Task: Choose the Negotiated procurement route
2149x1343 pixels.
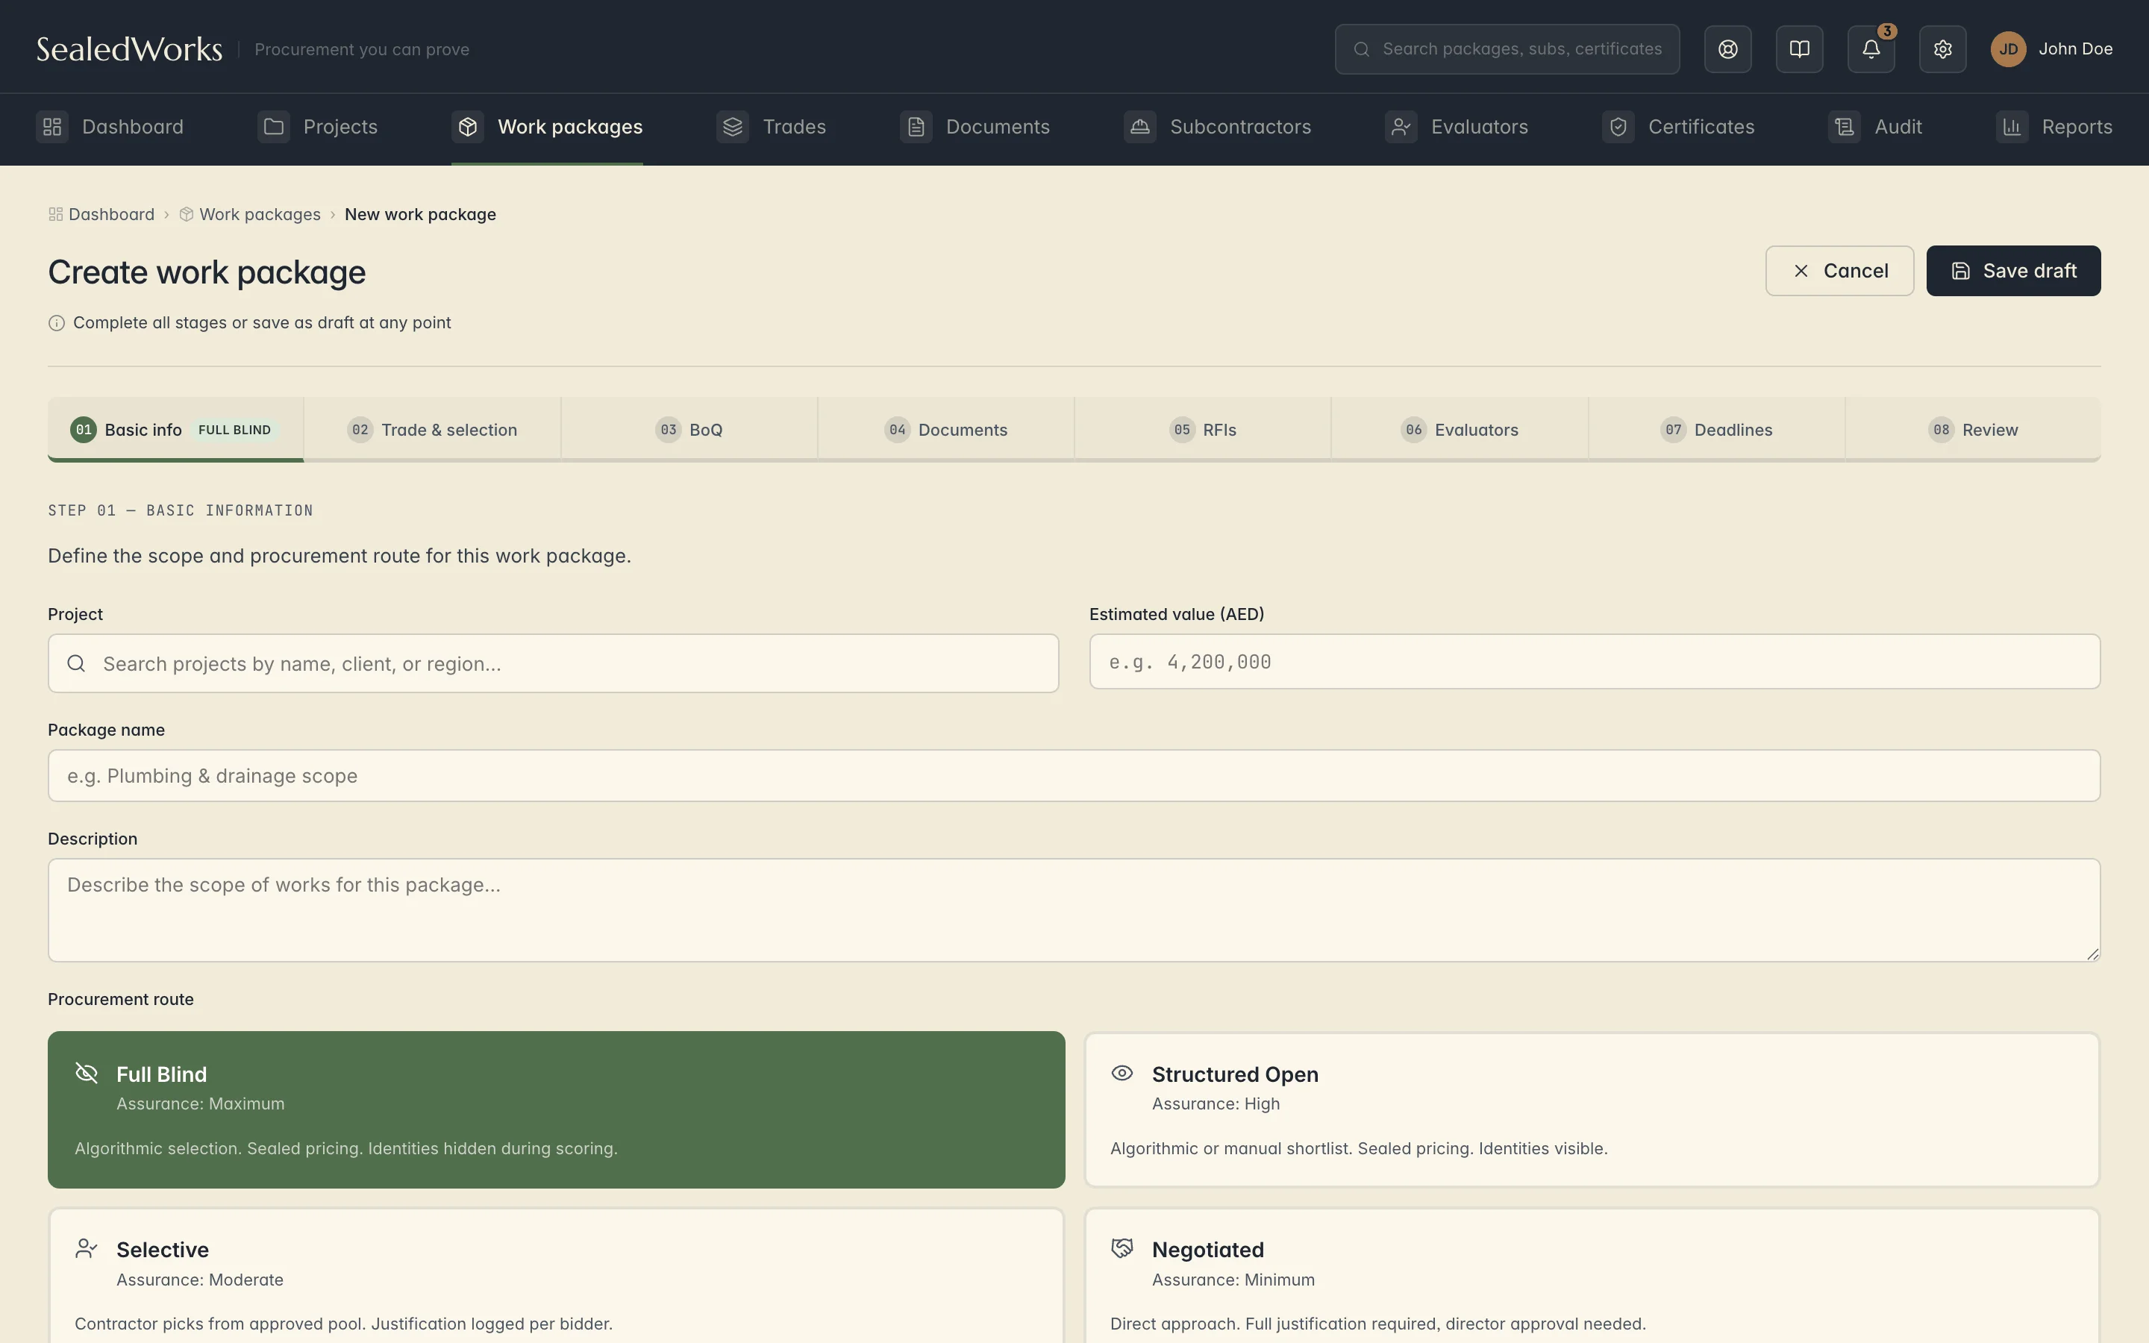Action: click(x=1592, y=1276)
